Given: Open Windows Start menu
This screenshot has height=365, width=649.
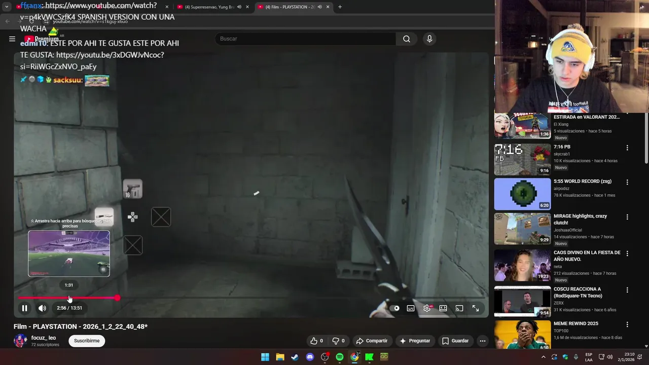Looking at the screenshot, I should coord(265,357).
